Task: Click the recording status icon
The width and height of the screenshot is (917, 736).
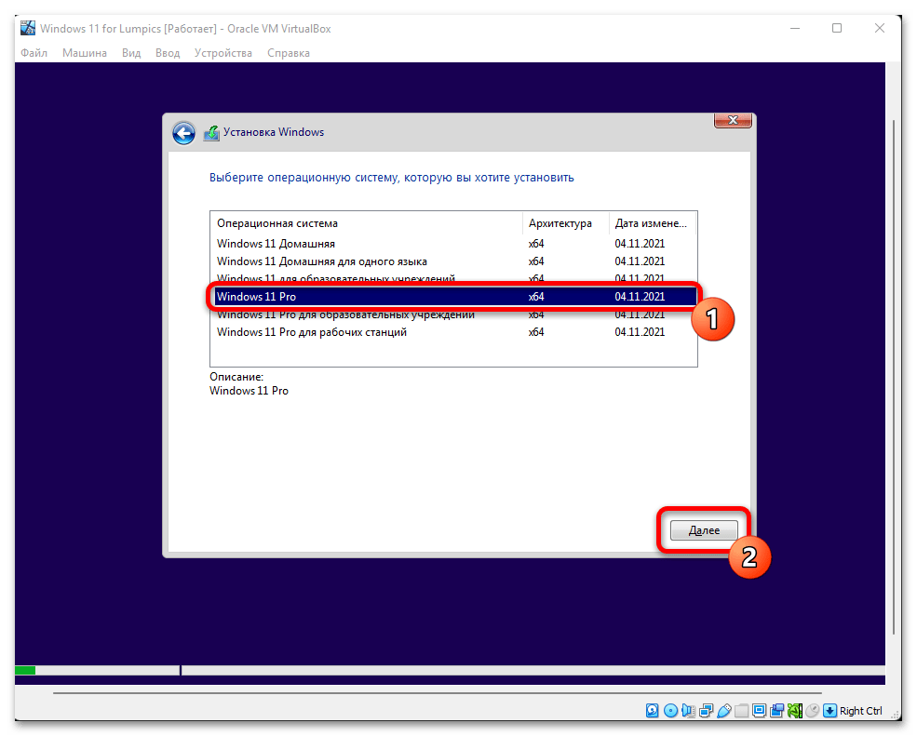Action: point(776,711)
